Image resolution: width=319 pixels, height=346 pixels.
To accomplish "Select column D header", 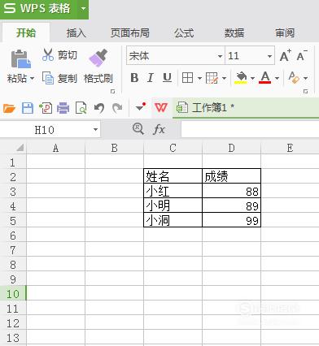I will pos(231,148).
